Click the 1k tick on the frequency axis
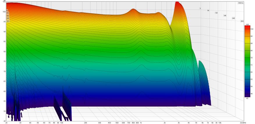Screen dimensions: 255x124 [141, 123]
